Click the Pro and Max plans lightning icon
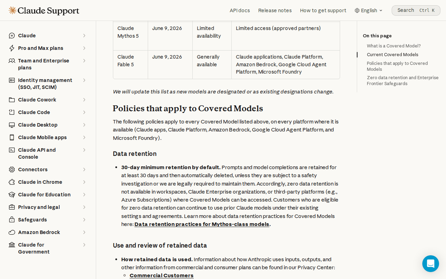The height and width of the screenshot is (279, 446). [x=12, y=48]
